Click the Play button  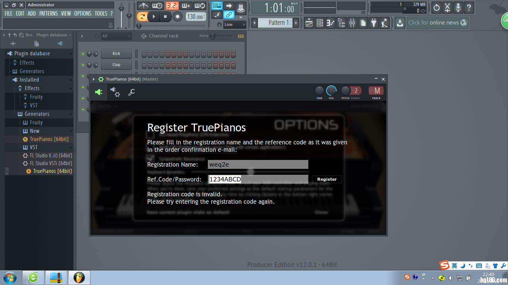tap(154, 16)
